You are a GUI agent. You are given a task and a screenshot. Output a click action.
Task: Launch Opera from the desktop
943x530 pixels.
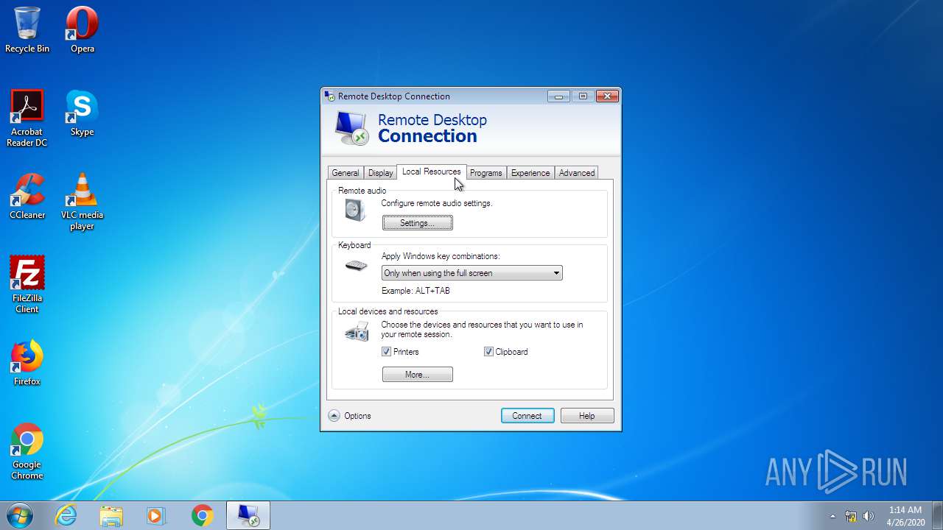pos(82,30)
